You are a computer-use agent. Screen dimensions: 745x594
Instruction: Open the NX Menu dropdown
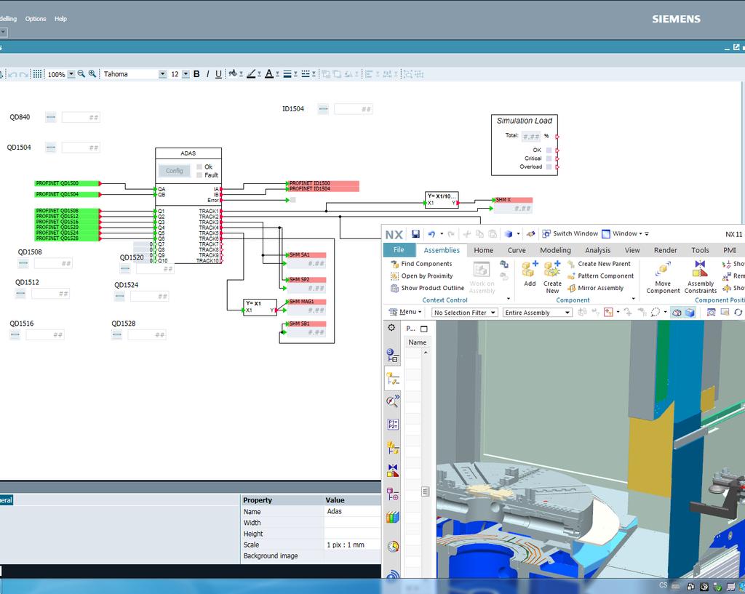[x=405, y=312]
